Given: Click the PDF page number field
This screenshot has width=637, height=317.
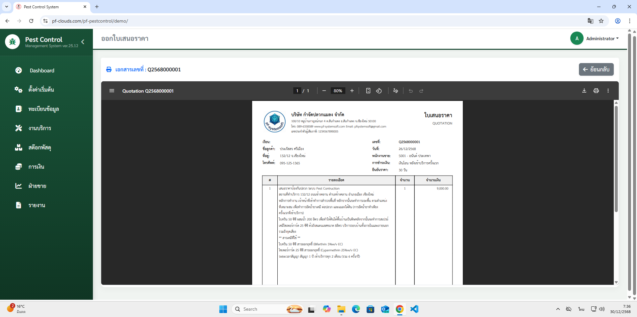Looking at the screenshot, I should point(297,91).
